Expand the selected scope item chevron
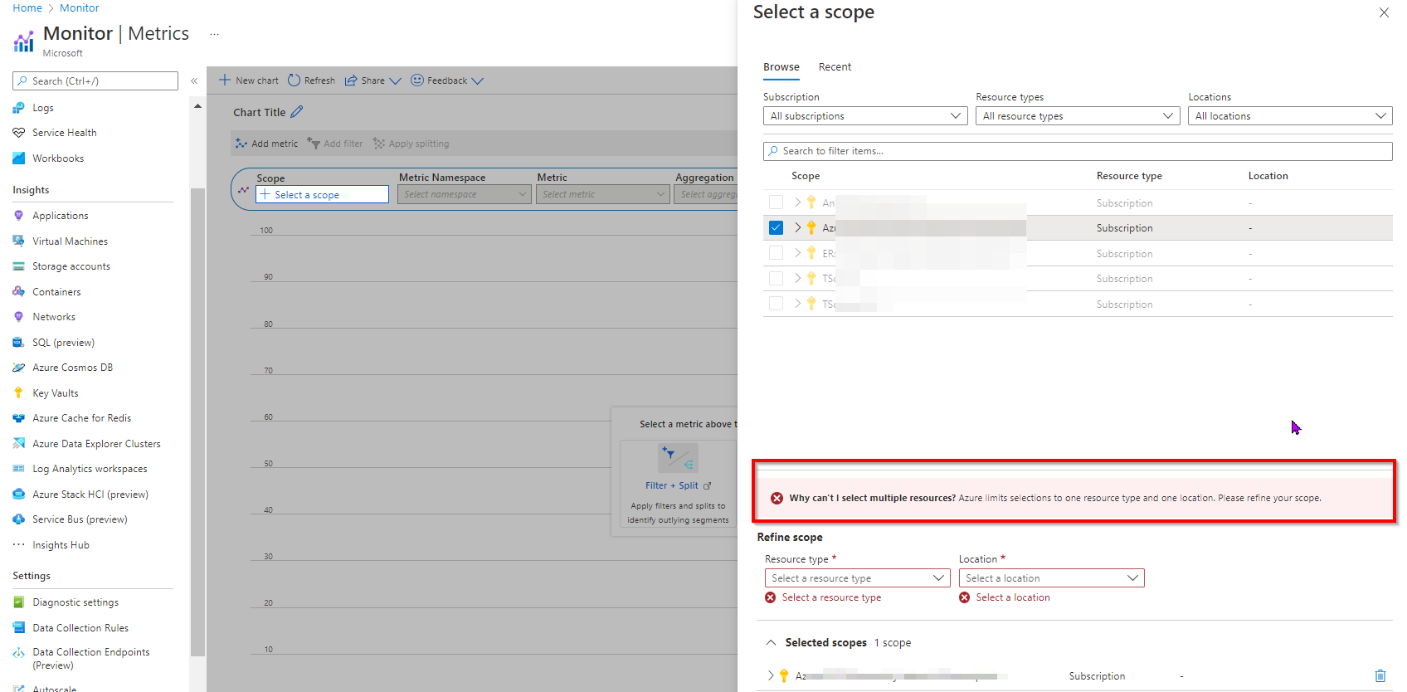1407x692 pixels. (770, 676)
